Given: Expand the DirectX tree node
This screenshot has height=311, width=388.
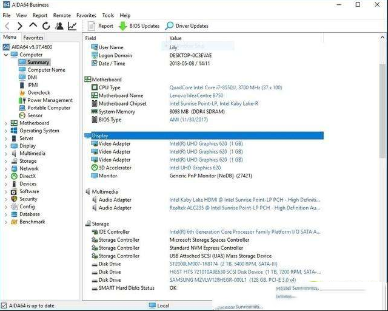Looking at the screenshot, I should [x=6, y=177].
